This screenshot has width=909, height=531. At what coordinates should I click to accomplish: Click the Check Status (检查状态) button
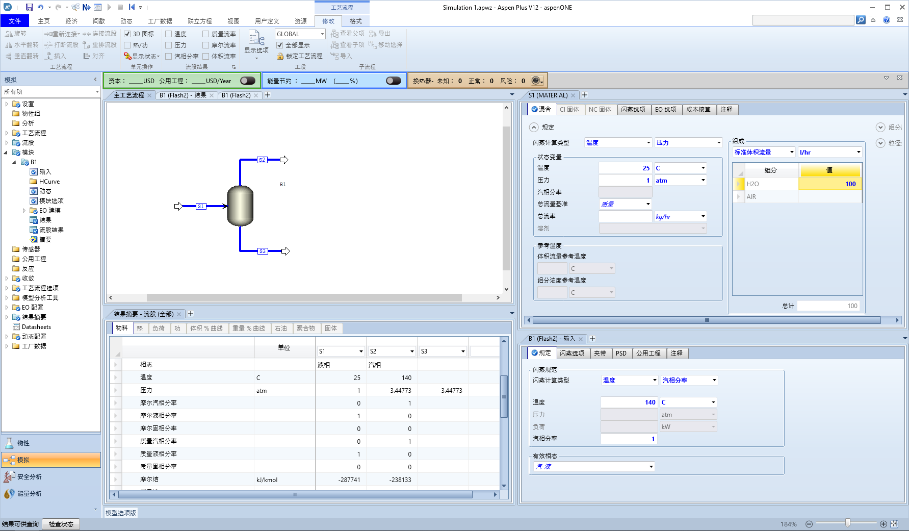click(x=61, y=524)
